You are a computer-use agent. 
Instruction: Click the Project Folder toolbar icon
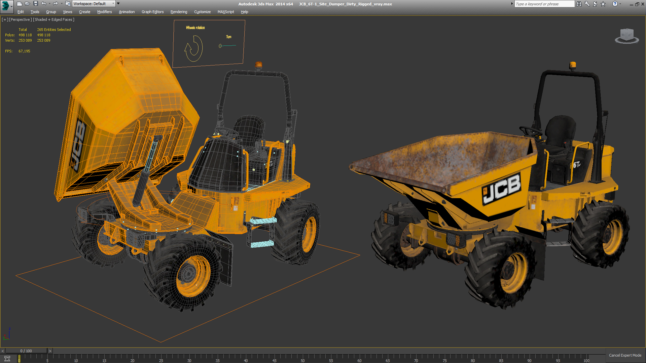68,4
